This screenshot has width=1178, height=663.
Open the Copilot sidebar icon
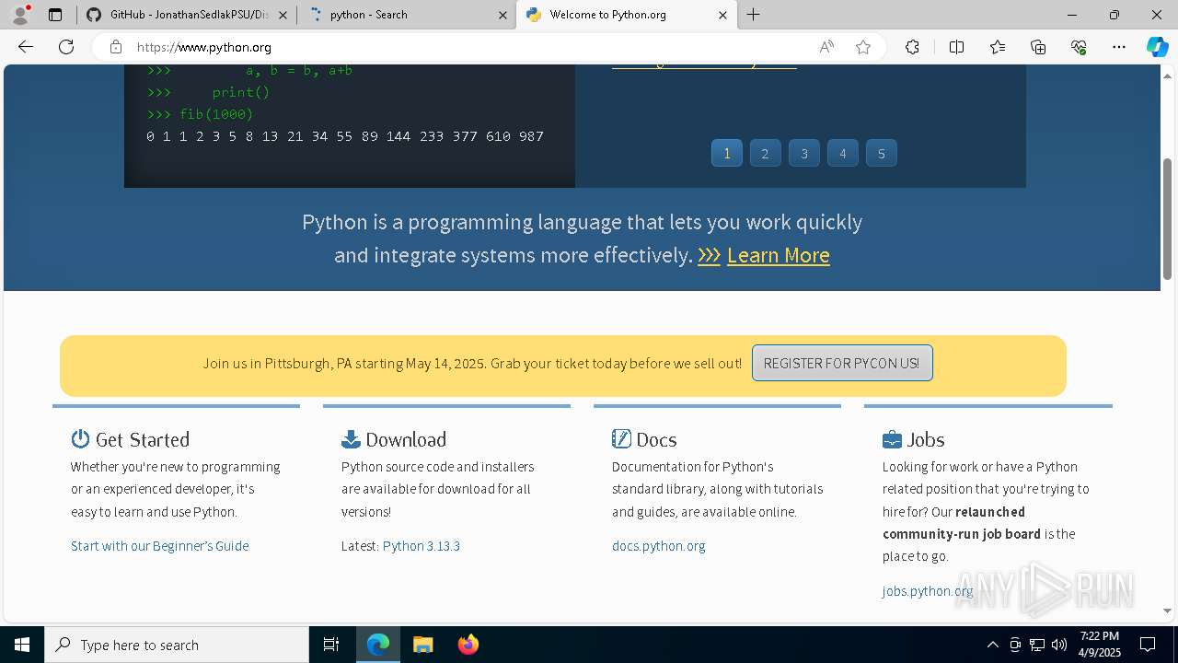(x=1157, y=47)
